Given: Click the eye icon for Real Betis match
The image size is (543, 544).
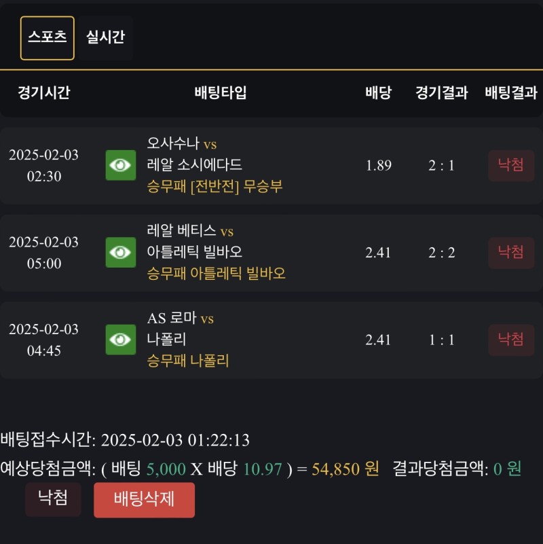Looking at the screenshot, I should pos(121,253).
